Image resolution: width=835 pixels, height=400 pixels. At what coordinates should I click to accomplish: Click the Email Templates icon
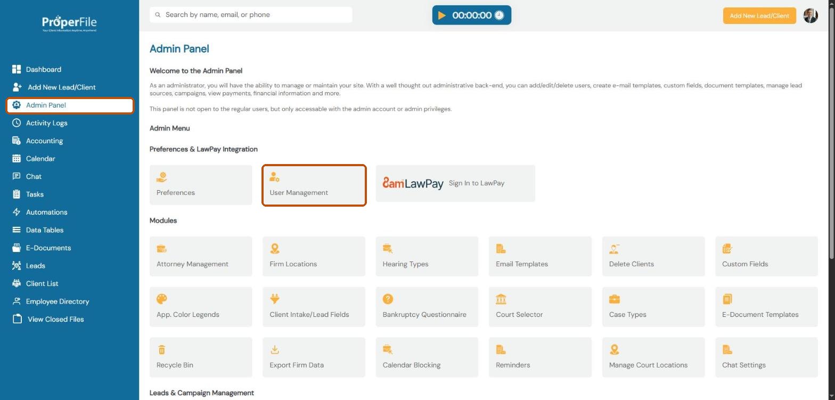501,249
